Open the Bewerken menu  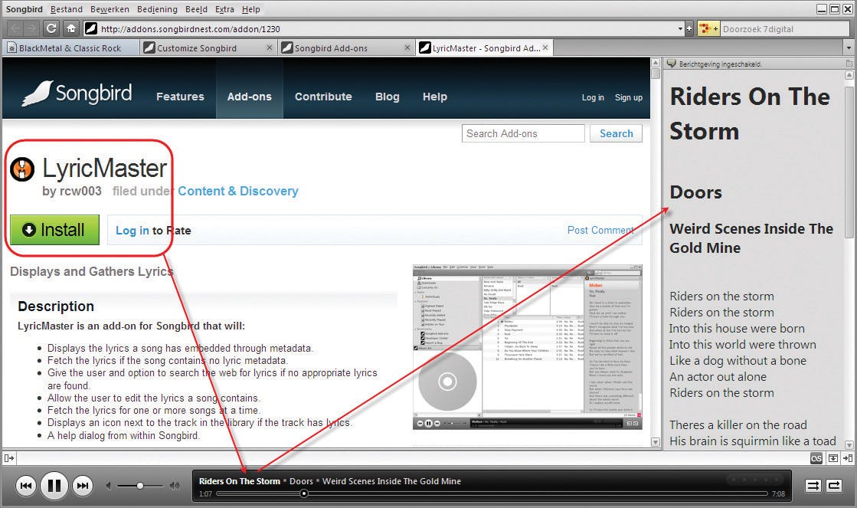[110, 9]
